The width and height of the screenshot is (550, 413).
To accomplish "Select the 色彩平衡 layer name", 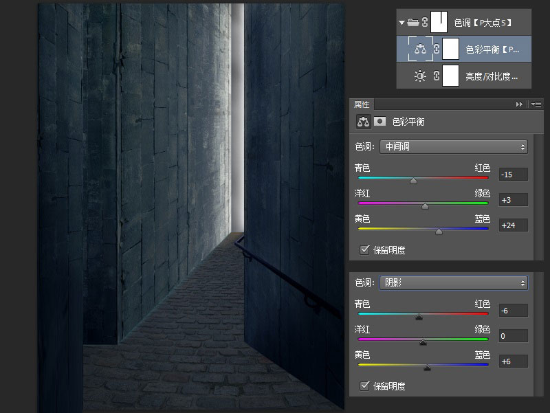I will coord(492,49).
